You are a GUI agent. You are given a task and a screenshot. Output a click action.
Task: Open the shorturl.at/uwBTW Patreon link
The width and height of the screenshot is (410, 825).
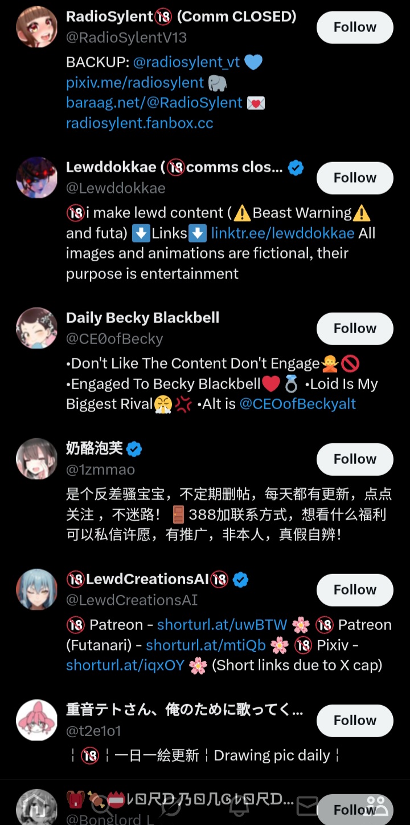pyautogui.click(x=222, y=625)
